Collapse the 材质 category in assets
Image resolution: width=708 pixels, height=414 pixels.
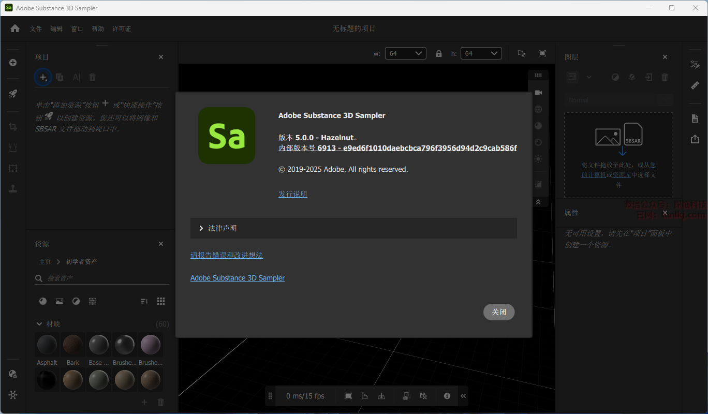coord(39,324)
